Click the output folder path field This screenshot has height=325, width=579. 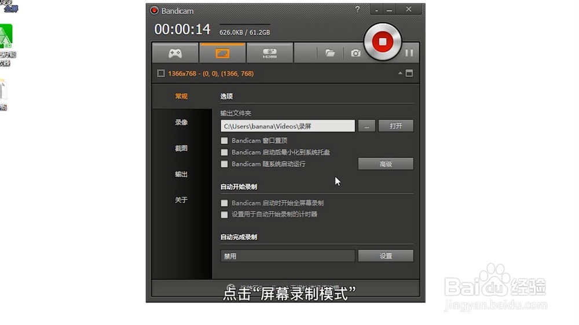288,126
